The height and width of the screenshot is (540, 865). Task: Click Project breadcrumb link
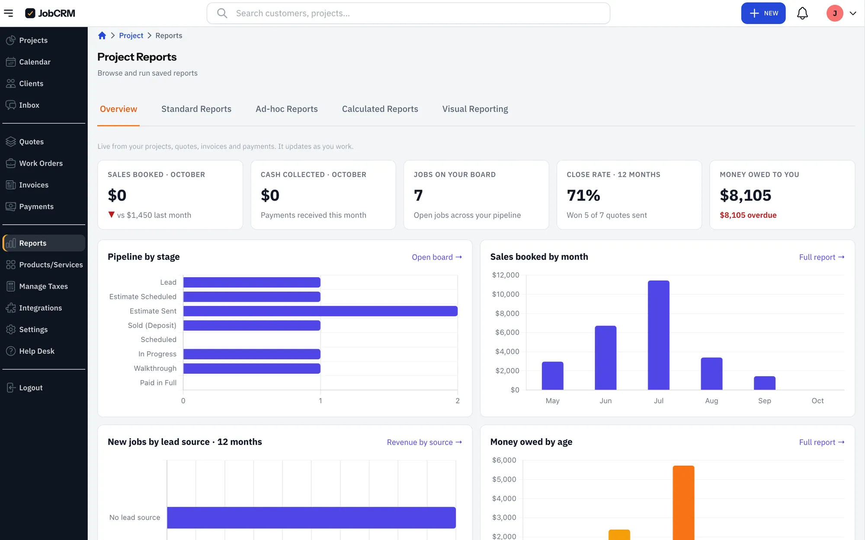[x=131, y=35]
